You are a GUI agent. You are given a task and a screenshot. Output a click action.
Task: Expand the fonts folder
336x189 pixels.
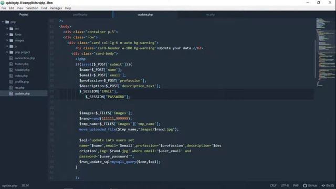pos(7,34)
